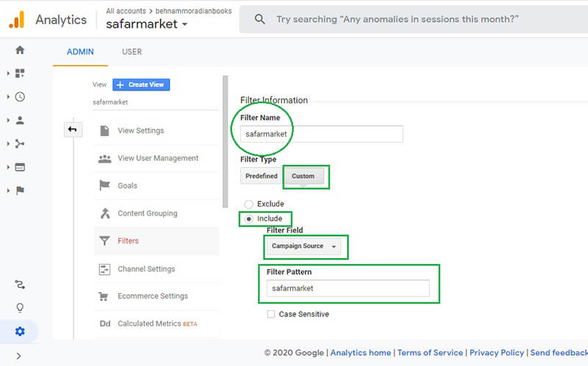Click the Filter Pattern input field
The height and width of the screenshot is (366, 588).
pos(348,288)
